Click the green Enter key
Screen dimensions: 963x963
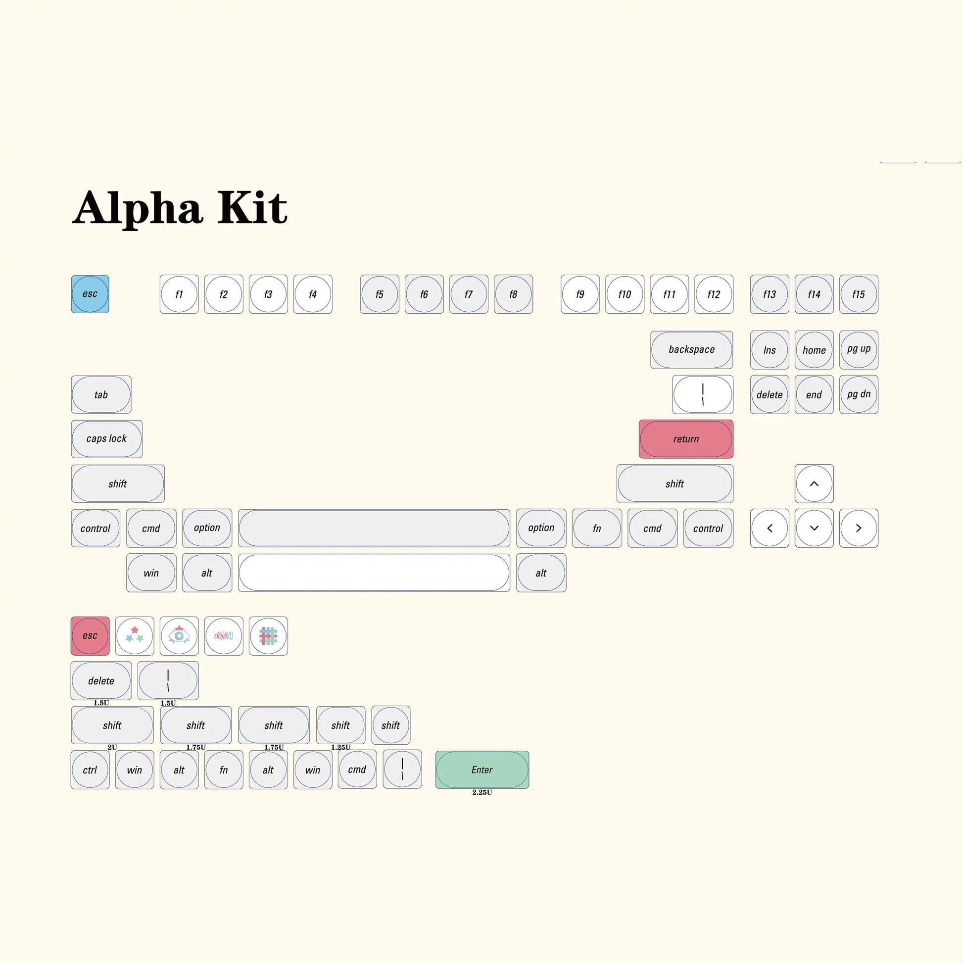click(482, 770)
